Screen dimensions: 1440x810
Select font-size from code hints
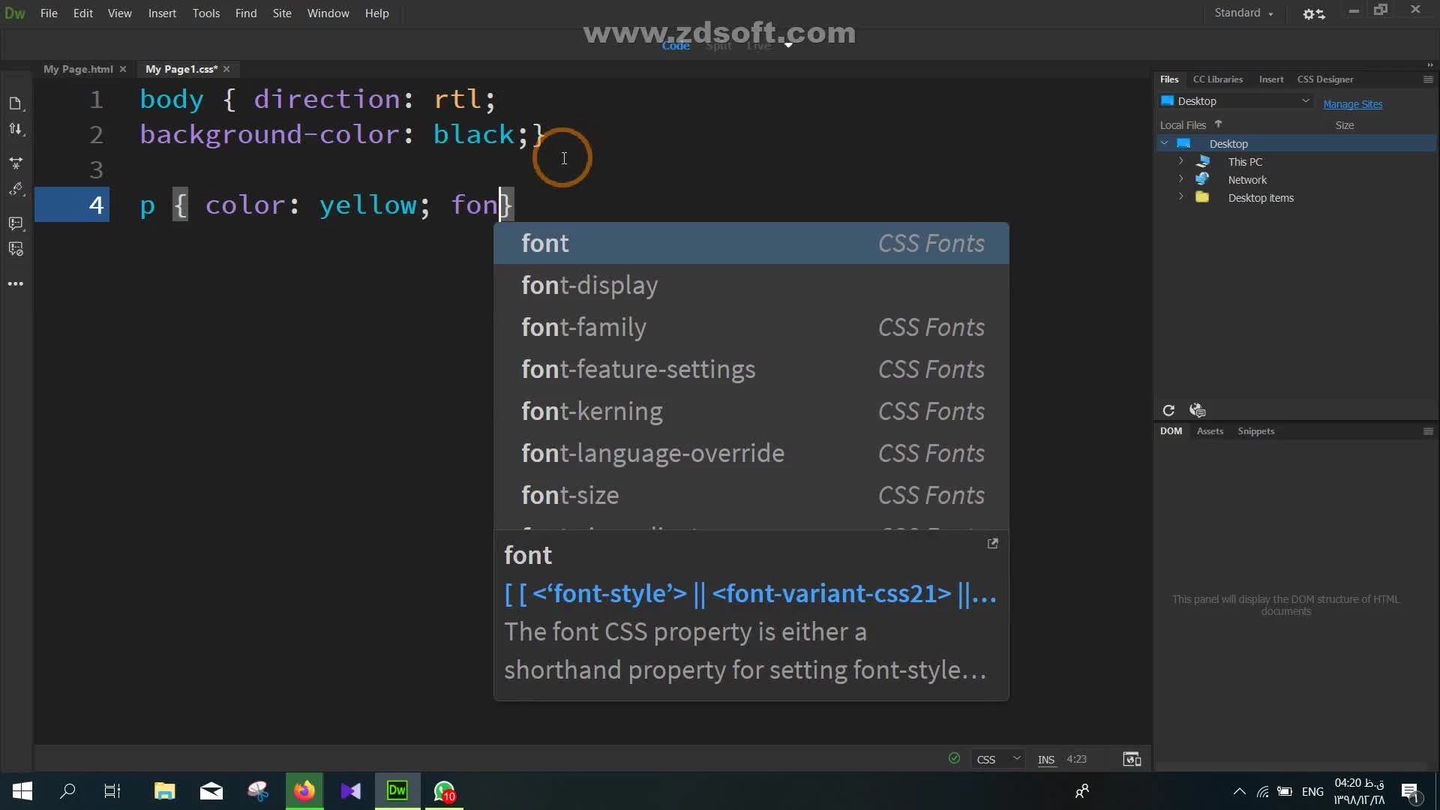click(751, 495)
